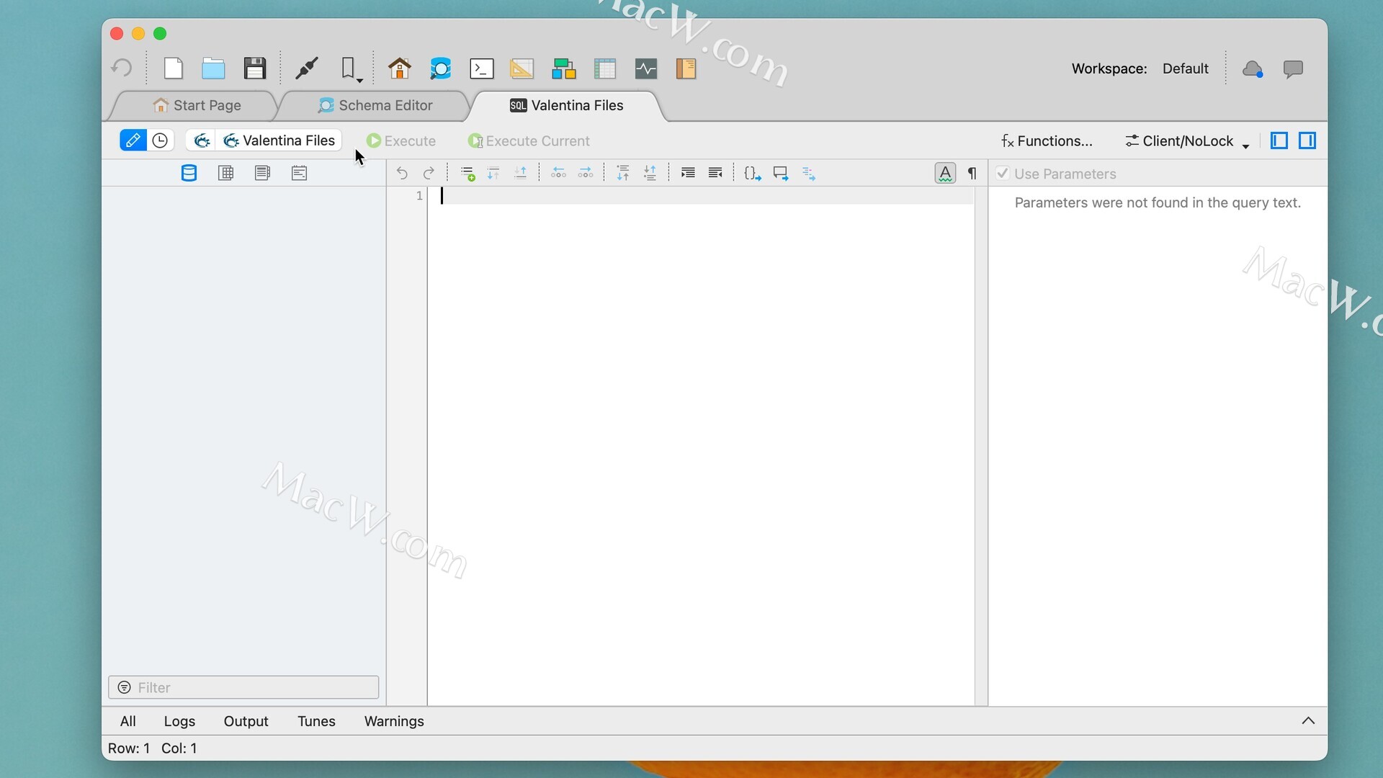
Task: Show the database objects cylinder view
Action: coord(189,173)
